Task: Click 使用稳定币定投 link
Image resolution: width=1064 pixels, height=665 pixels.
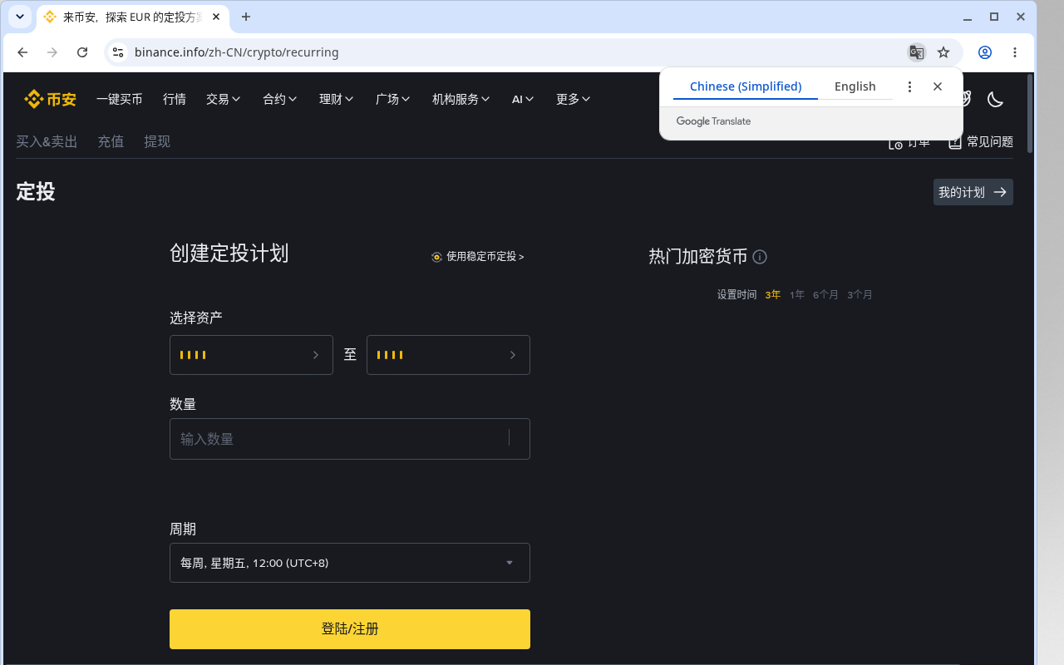Action: [x=478, y=257]
